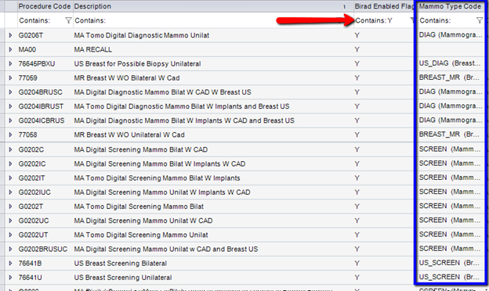Select MA Tomo Digital Screening Mammo Bilat description

[x=139, y=207]
